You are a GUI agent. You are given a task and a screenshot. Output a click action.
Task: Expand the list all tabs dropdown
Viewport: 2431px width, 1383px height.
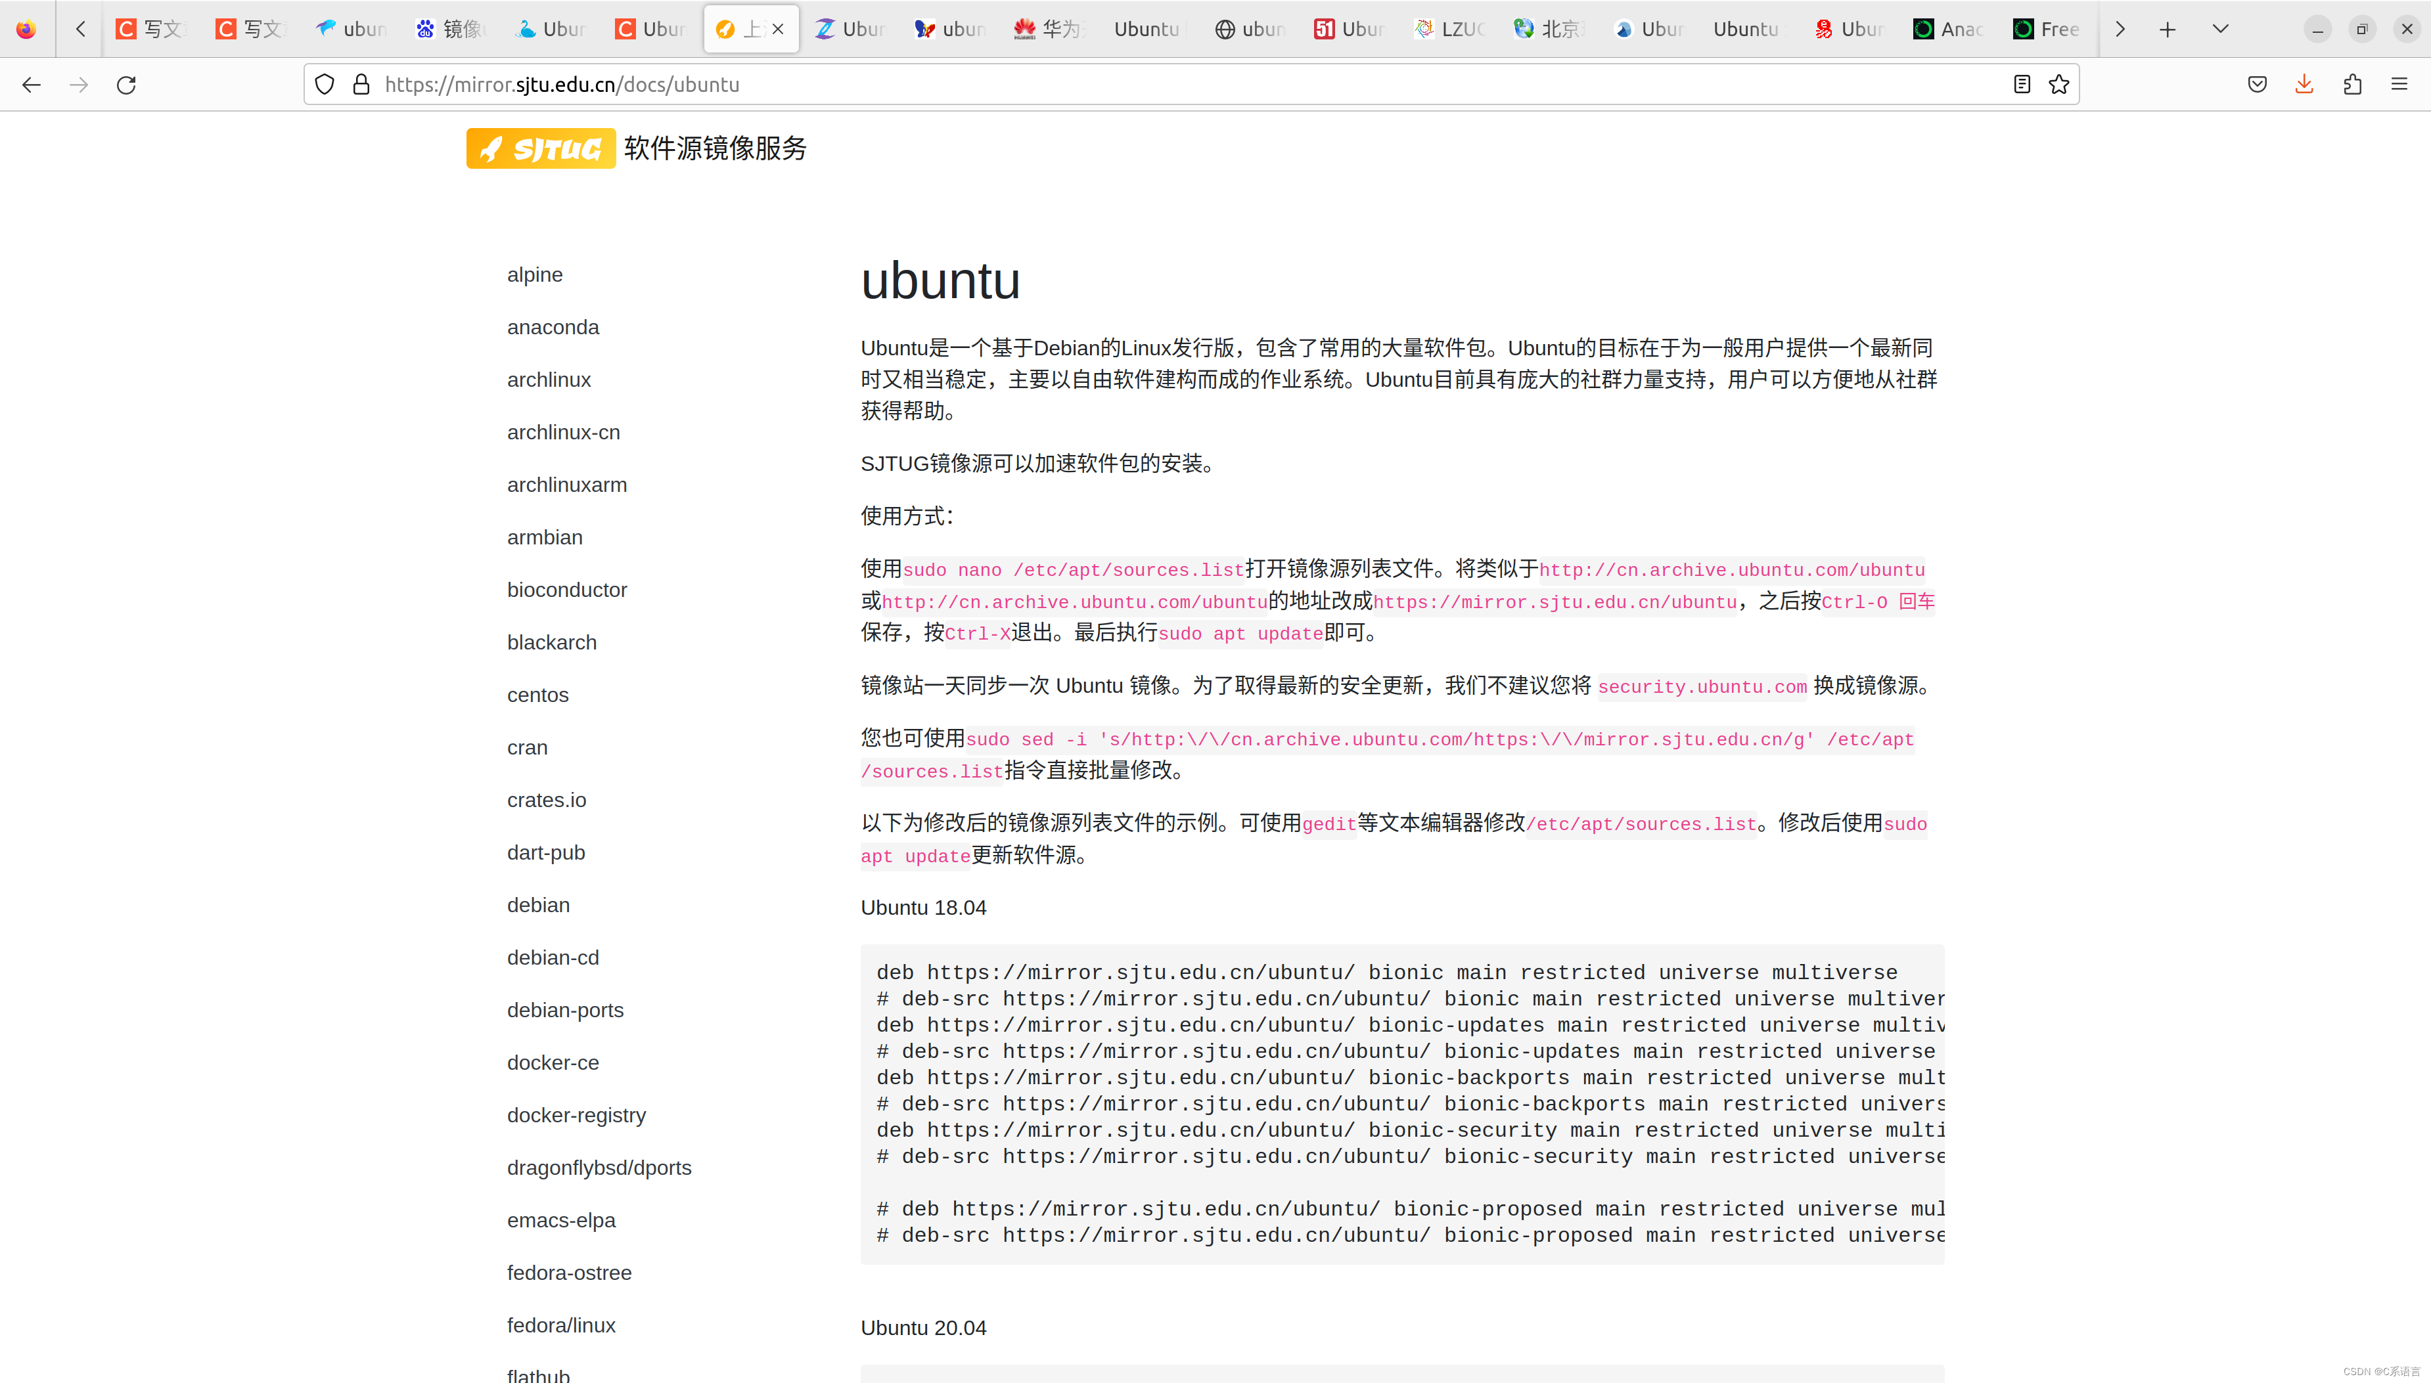click(2220, 30)
